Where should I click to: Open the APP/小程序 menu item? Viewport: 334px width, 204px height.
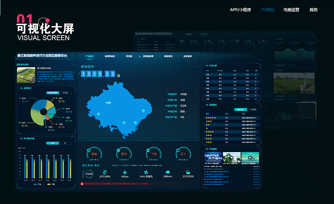(x=240, y=10)
